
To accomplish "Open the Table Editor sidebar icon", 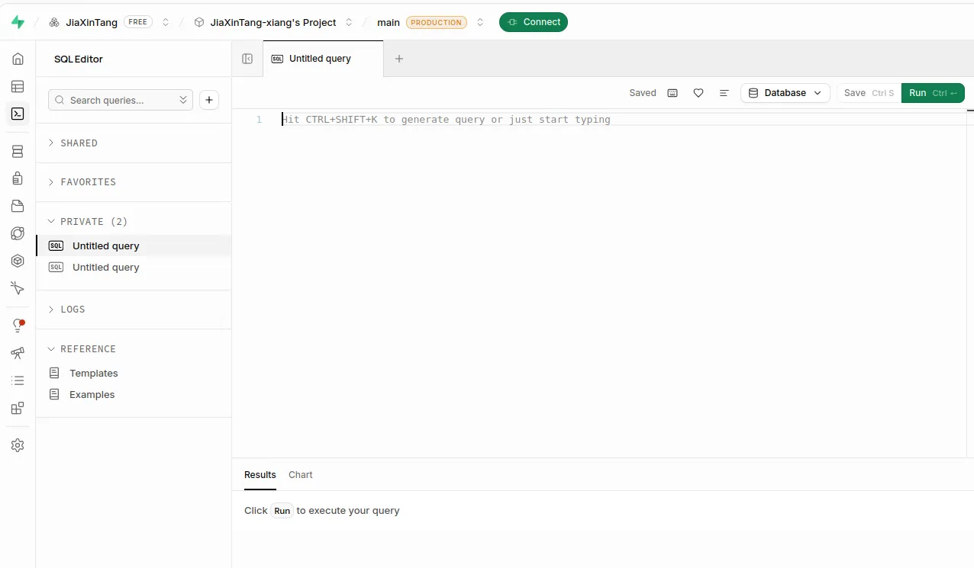I will pos(18,86).
